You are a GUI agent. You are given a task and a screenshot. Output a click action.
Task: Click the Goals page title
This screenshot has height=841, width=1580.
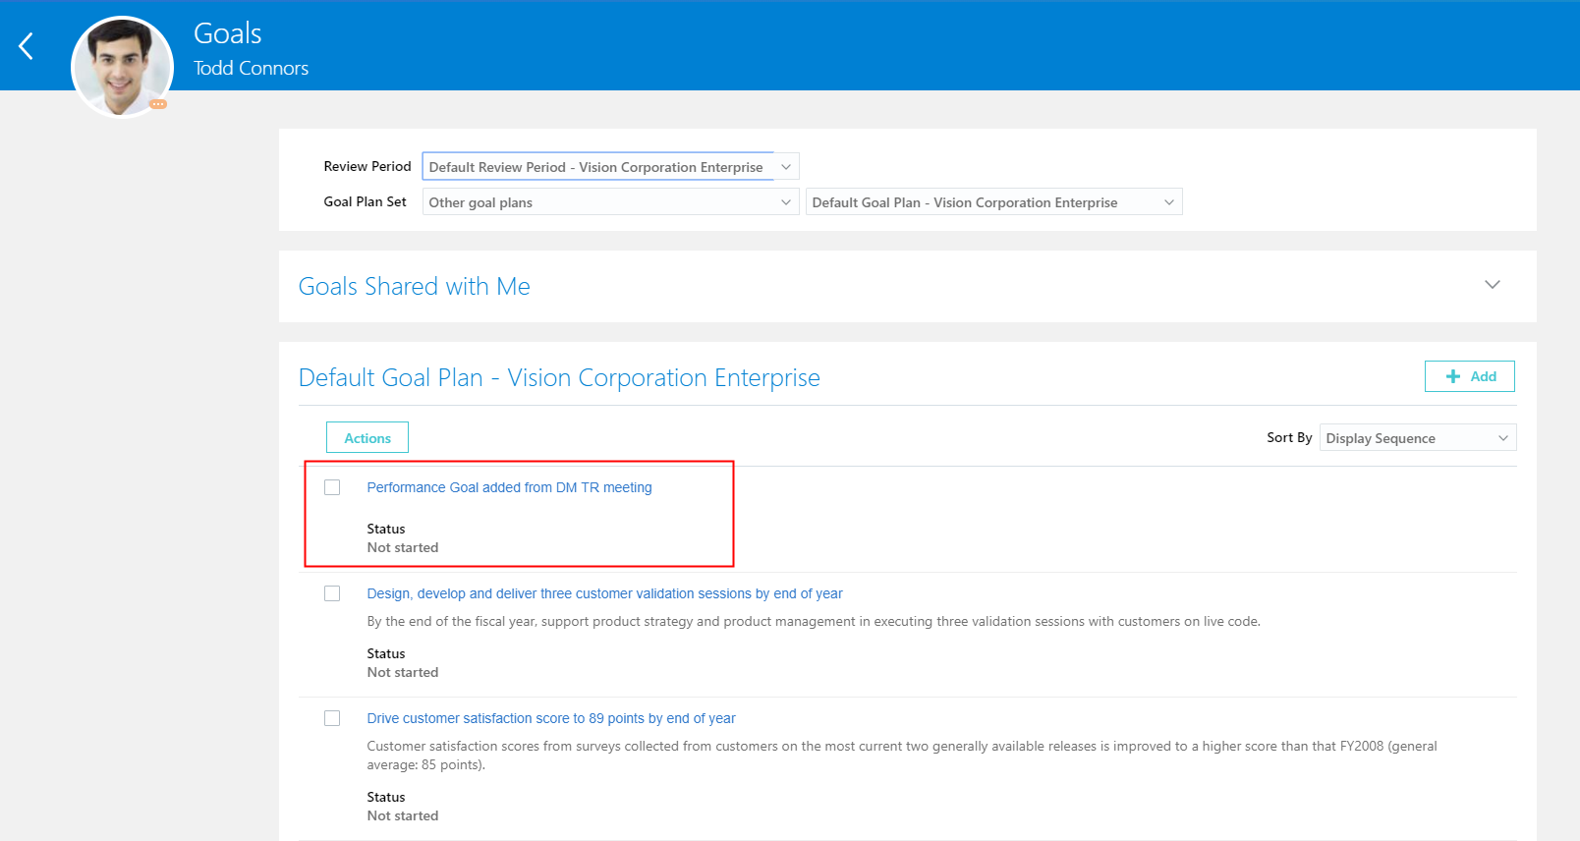(227, 33)
